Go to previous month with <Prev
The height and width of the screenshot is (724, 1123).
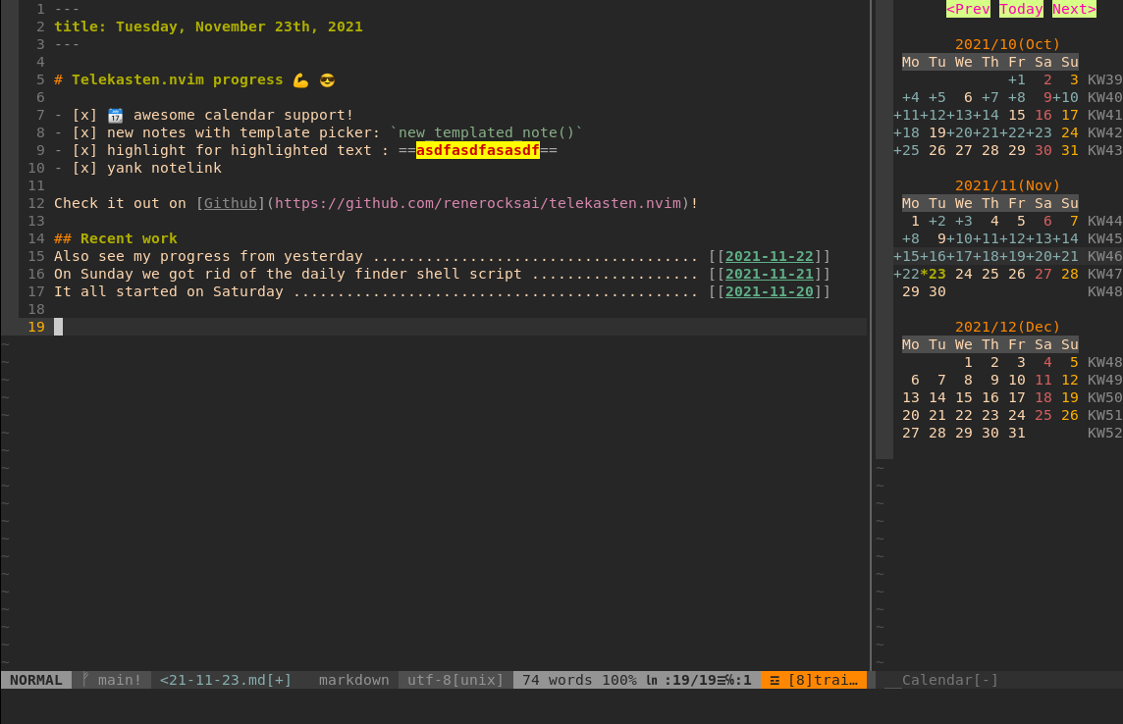click(x=968, y=9)
